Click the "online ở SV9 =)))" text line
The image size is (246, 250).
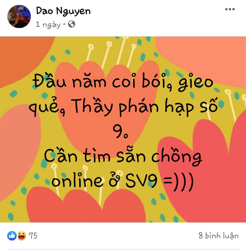123,181
